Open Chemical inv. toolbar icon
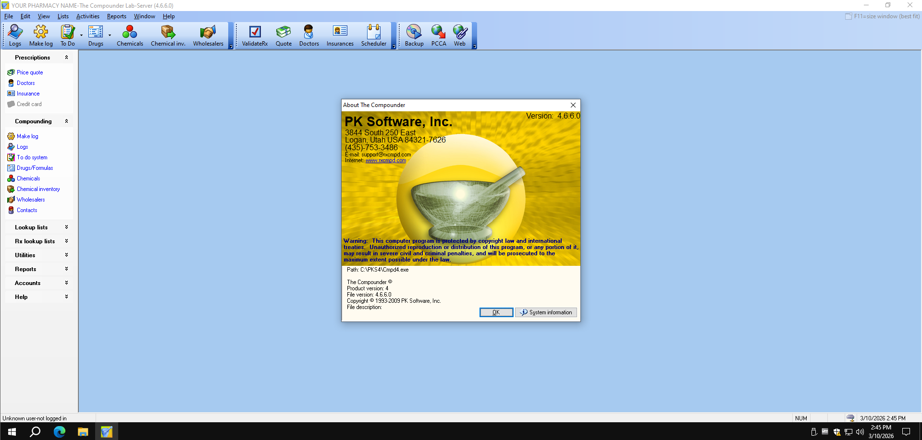The image size is (922, 440). click(x=168, y=36)
